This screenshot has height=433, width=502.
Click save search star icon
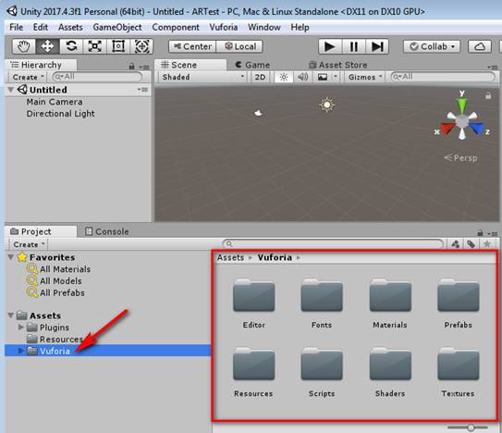pyautogui.click(x=487, y=244)
